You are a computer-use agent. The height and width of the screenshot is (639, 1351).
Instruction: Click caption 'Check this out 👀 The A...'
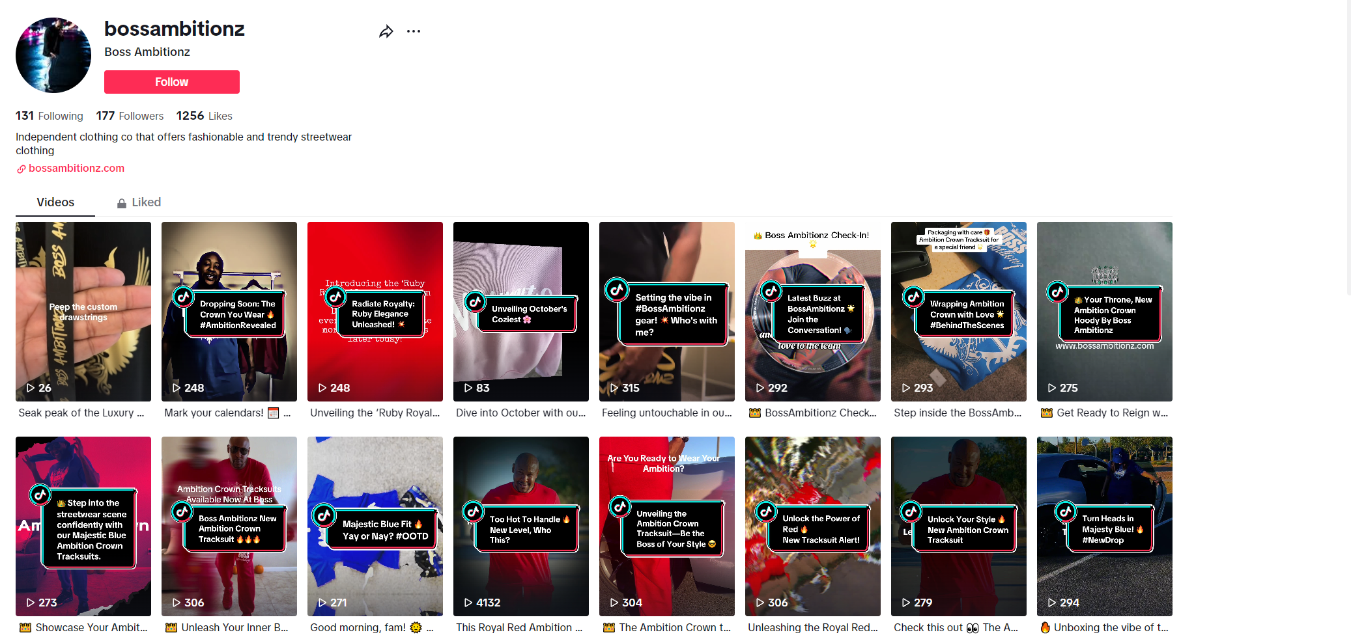click(x=956, y=627)
